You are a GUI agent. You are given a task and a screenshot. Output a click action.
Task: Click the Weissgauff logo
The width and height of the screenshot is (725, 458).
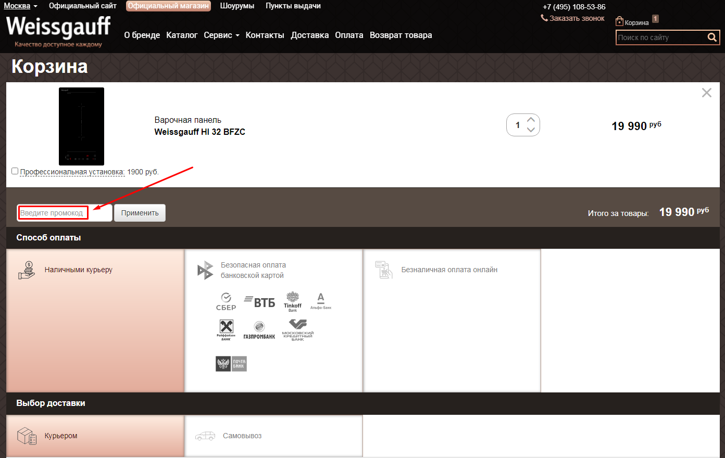pos(58,31)
